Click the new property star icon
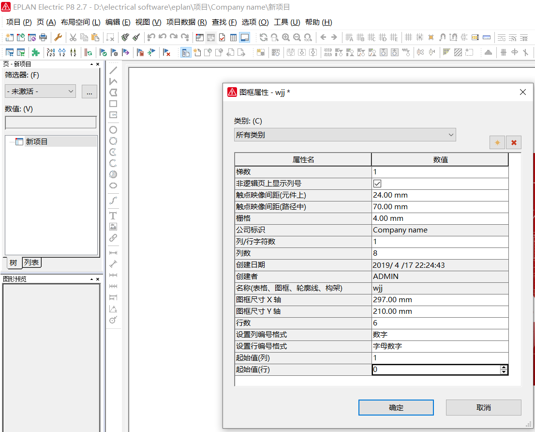The width and height of the screenshot is (535, 432). [x=497, y=142]
